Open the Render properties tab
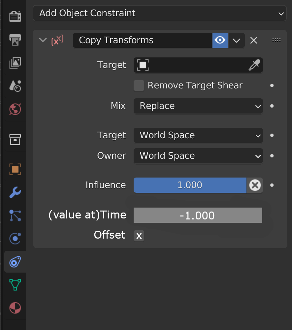 (x=15, y=16)
